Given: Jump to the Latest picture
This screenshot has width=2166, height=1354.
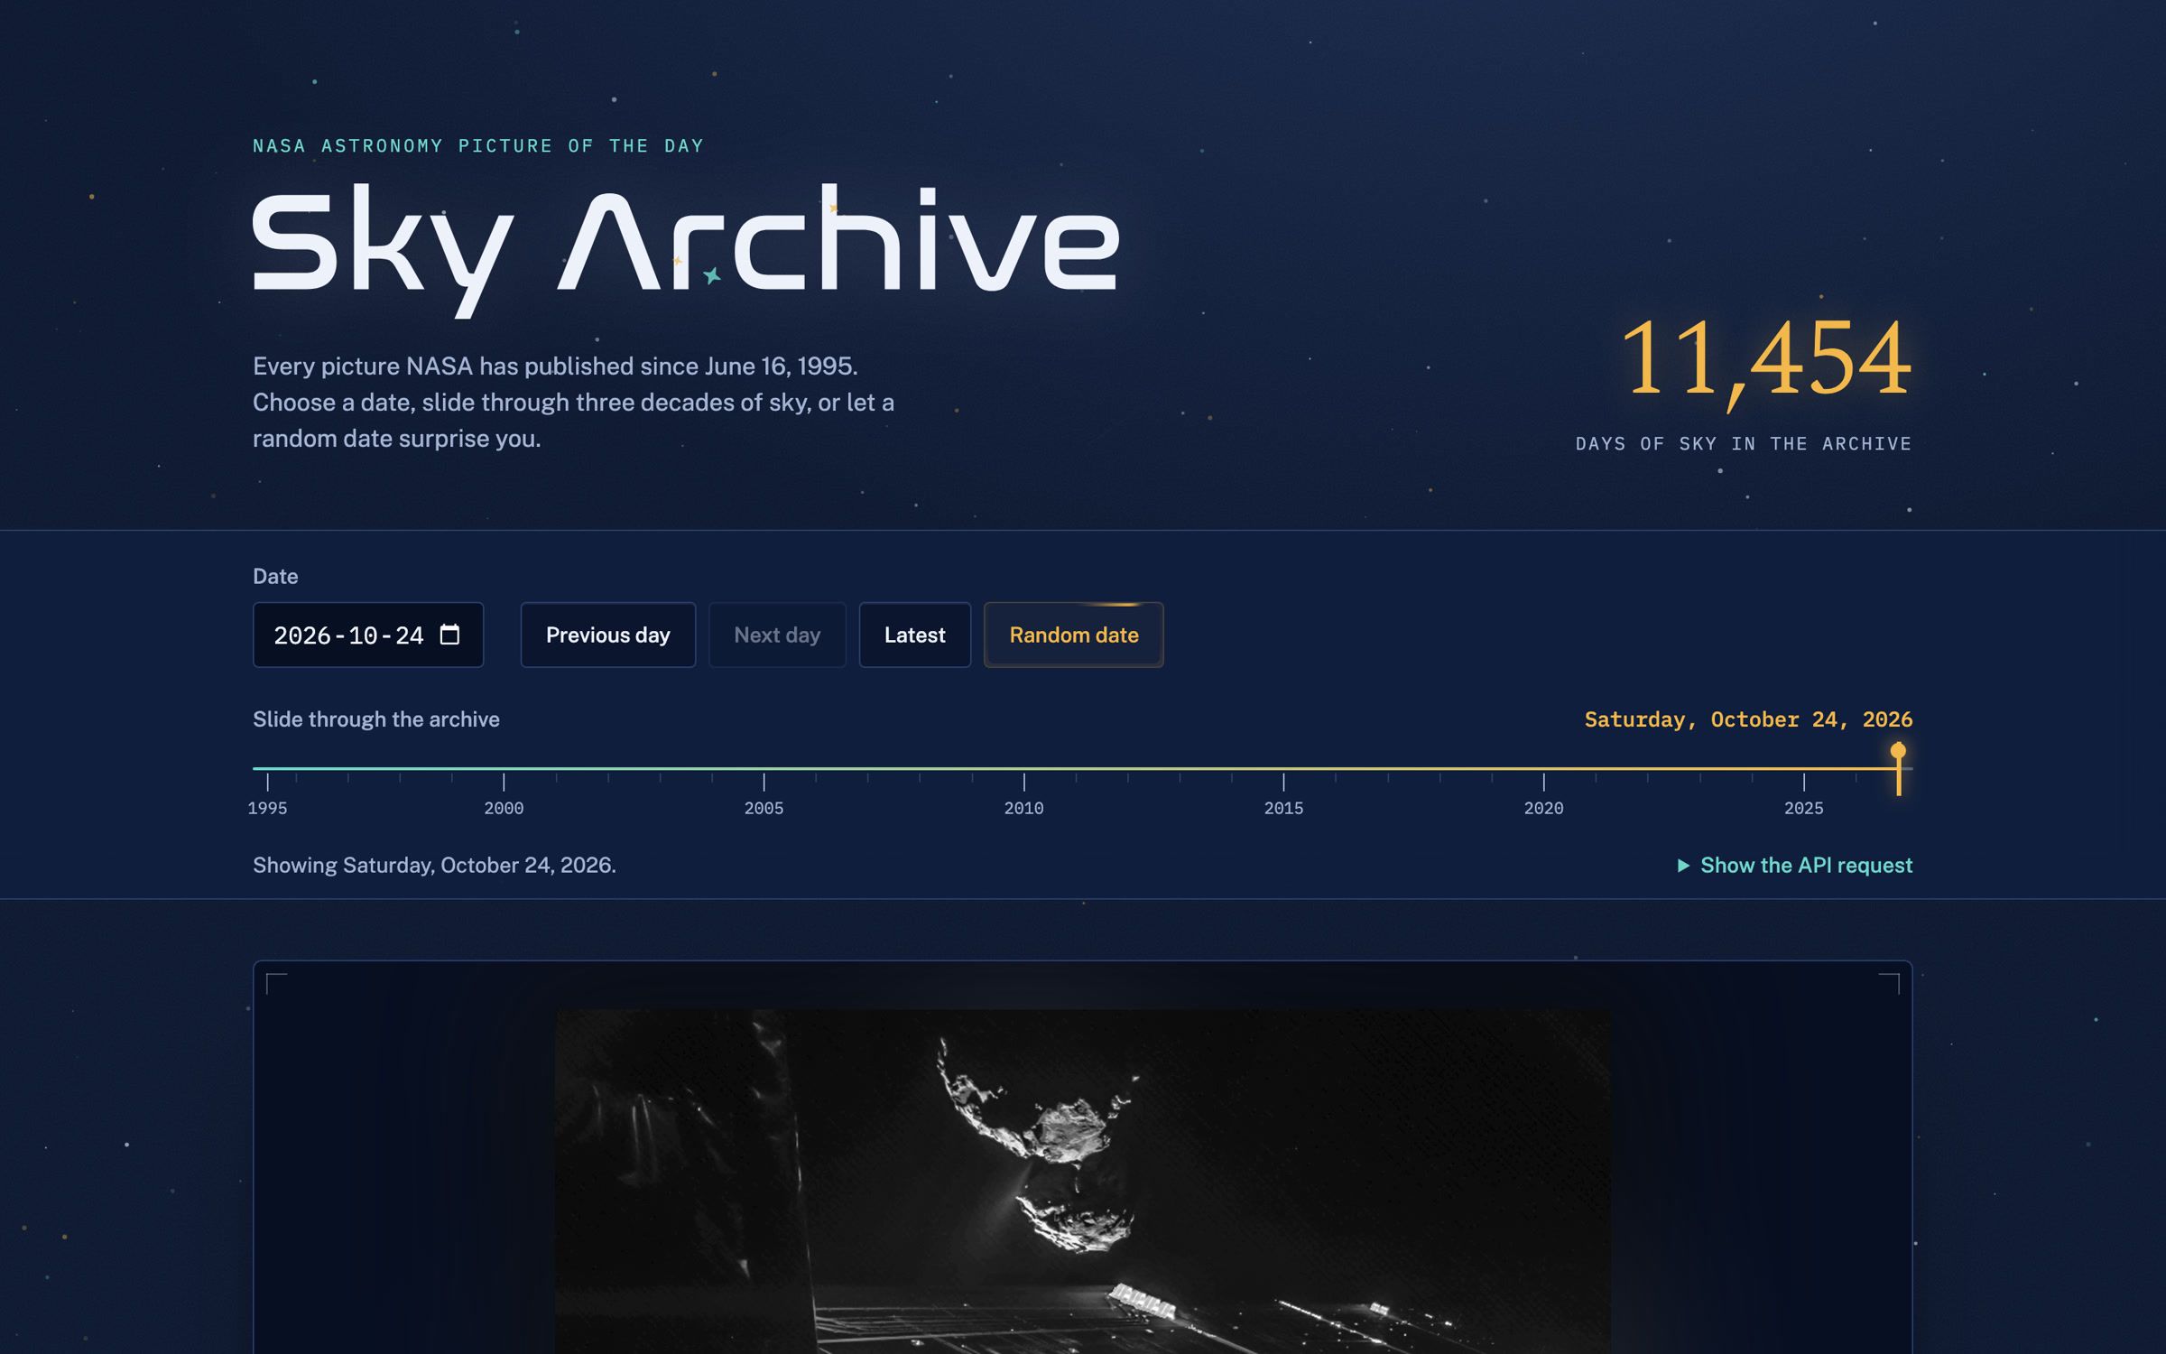Looking at the screenshot, I should click(x=914, y=635).
